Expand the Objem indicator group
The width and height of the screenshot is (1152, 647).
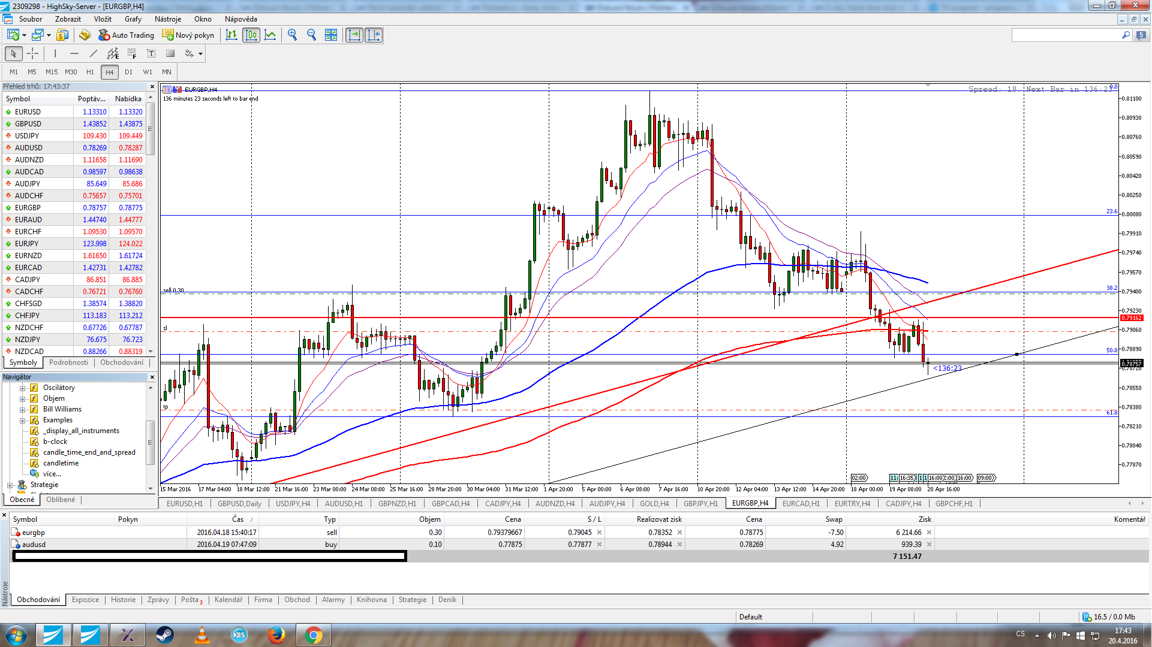(x=23, y=399)
